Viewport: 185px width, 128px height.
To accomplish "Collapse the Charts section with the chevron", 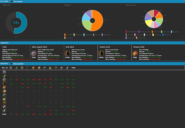I will [1, 1].
